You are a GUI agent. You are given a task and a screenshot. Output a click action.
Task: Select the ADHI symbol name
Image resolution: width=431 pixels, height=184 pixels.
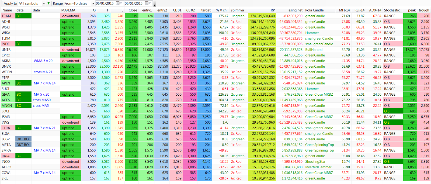pyautogui.click(x=6, y=22)
